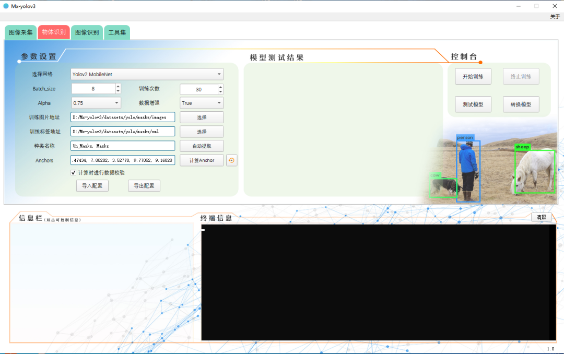Close the Mx-yolov3 window
The image size is (564, 354).
pyautogui.click(x=555, y=6)
